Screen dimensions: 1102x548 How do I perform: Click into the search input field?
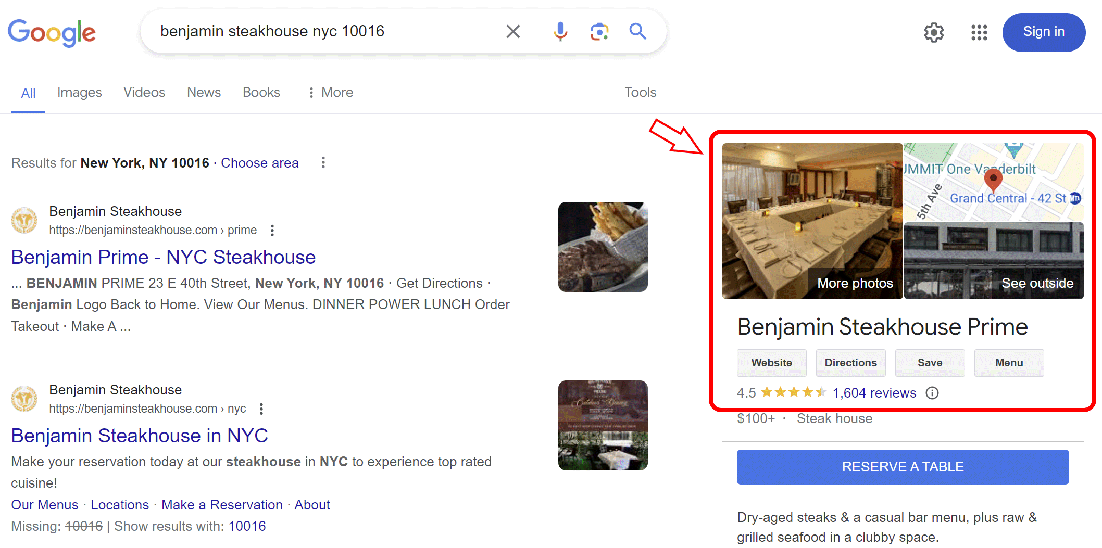tap(323, 32)
